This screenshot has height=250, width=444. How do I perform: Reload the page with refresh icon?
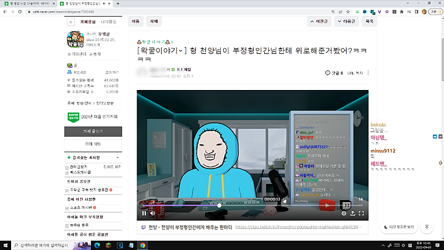[20, 12]
